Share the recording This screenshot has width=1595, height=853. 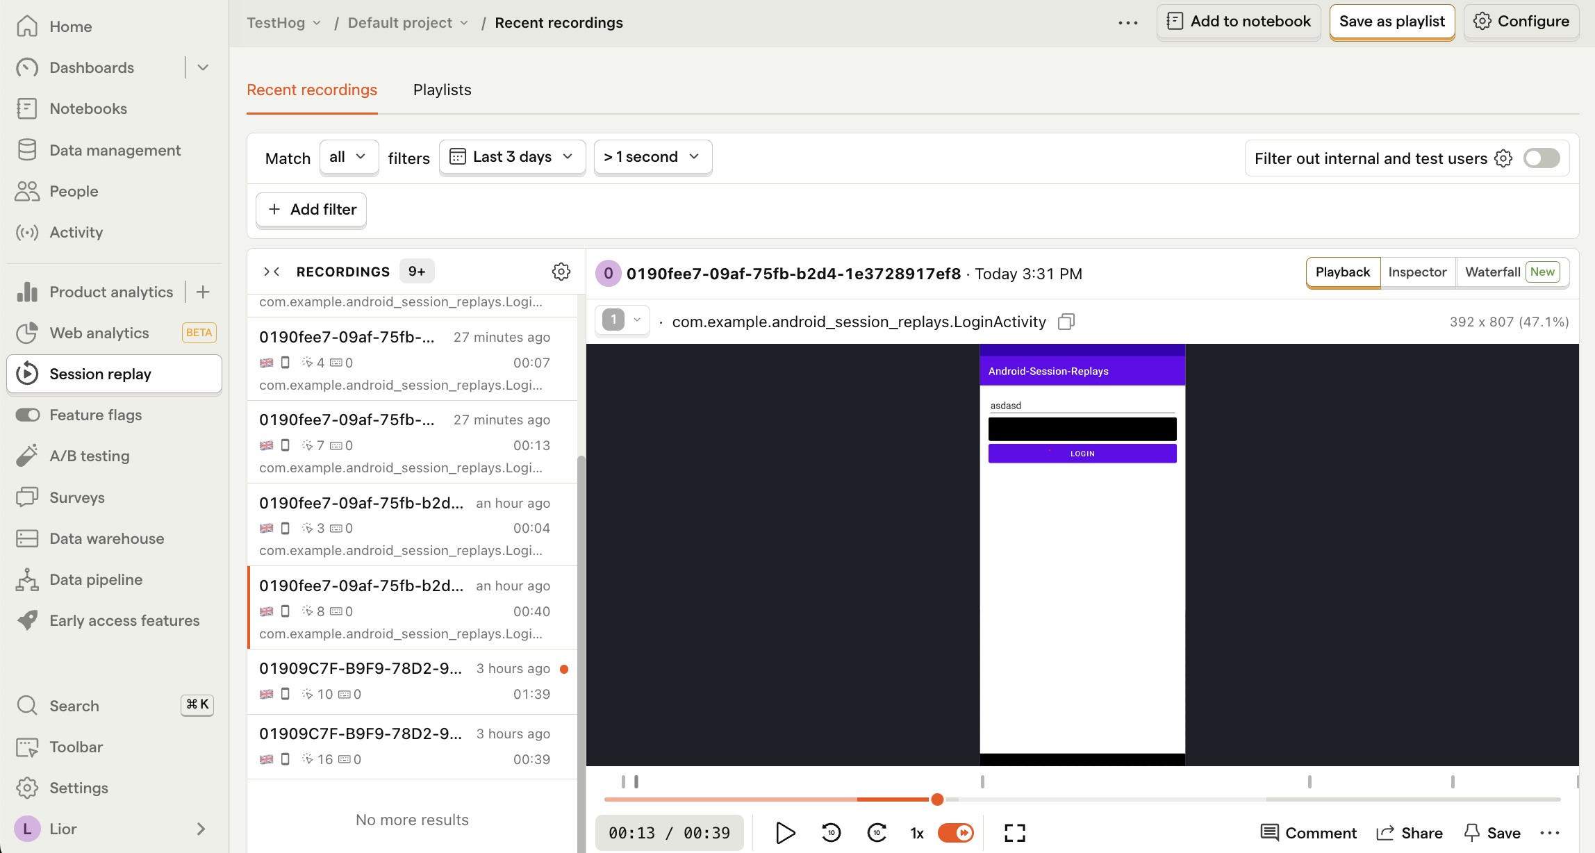(x=1410, y=833)
